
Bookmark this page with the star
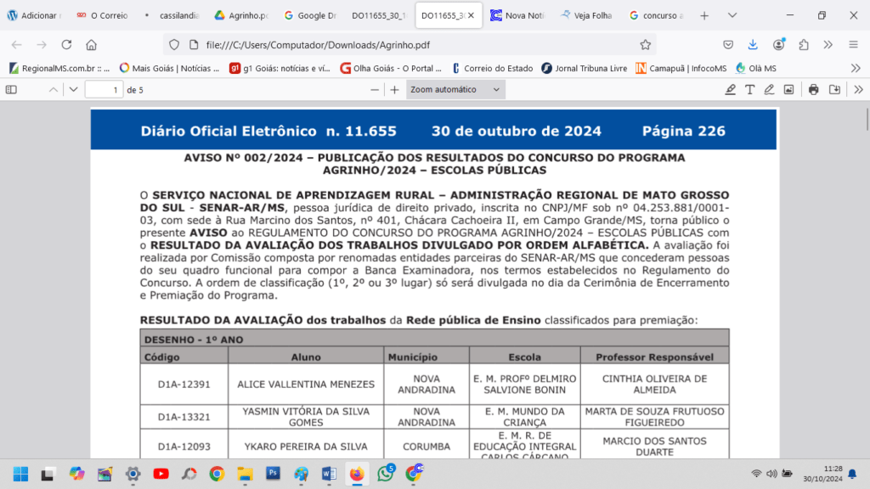646,45
